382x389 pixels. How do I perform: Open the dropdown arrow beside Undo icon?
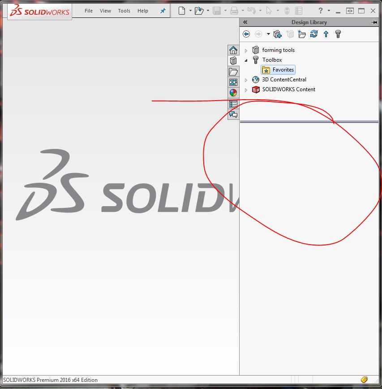[260, 11]
